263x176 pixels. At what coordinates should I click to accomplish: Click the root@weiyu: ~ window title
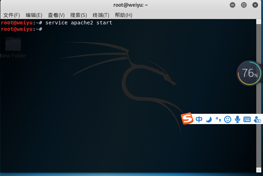point(130,5)
